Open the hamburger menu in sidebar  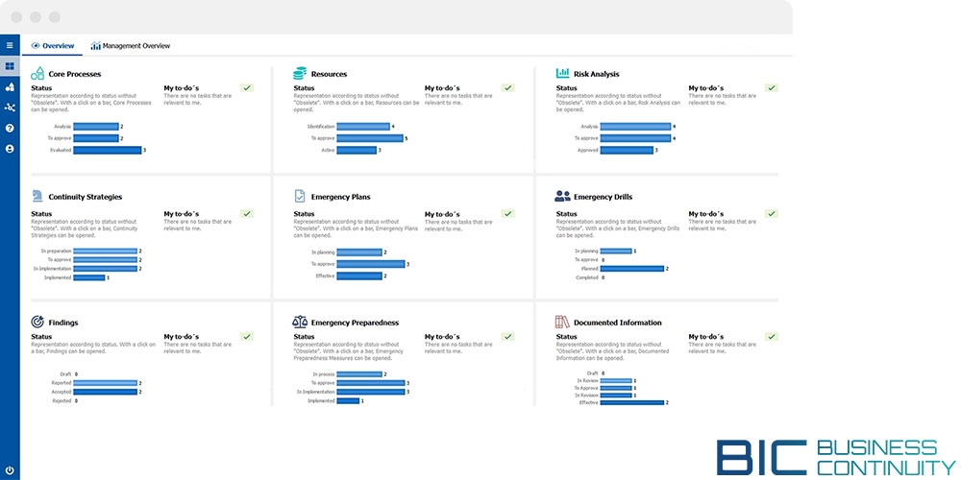click(x=10, y=45)
